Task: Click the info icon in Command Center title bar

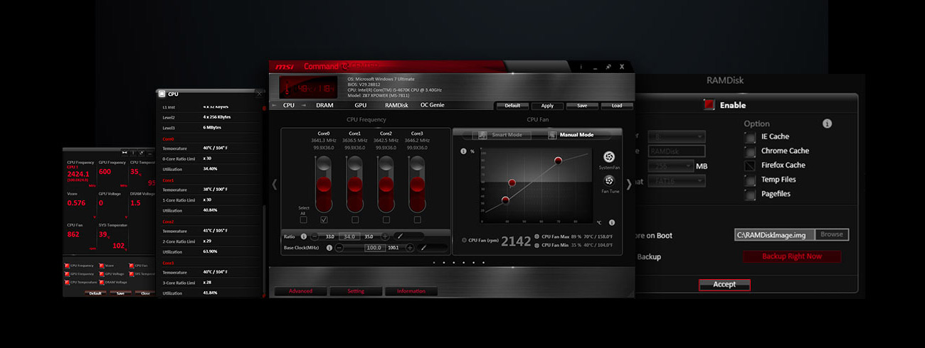Action: pyautogui.click(x=581, y=66)
